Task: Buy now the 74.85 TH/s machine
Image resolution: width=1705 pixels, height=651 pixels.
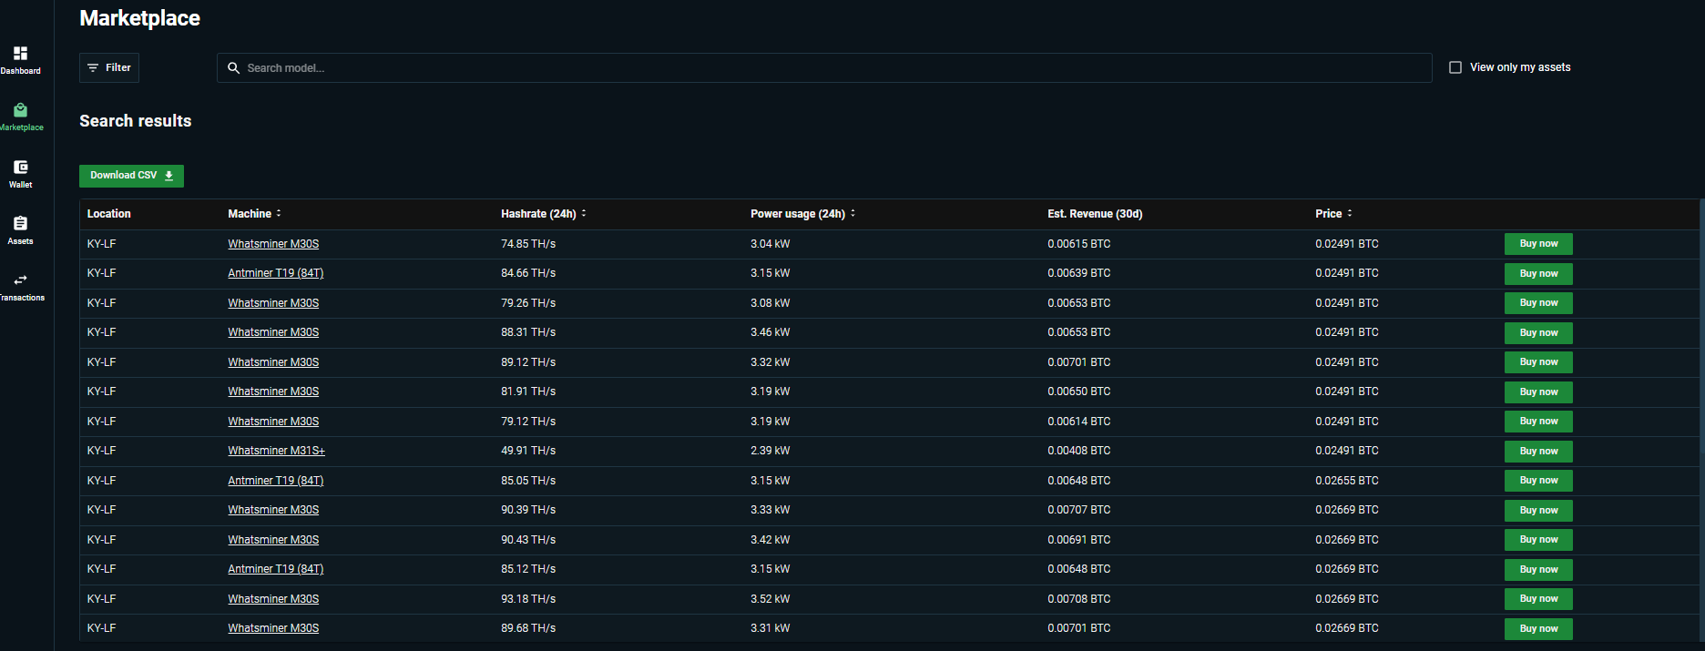Action: [1538, 244]
